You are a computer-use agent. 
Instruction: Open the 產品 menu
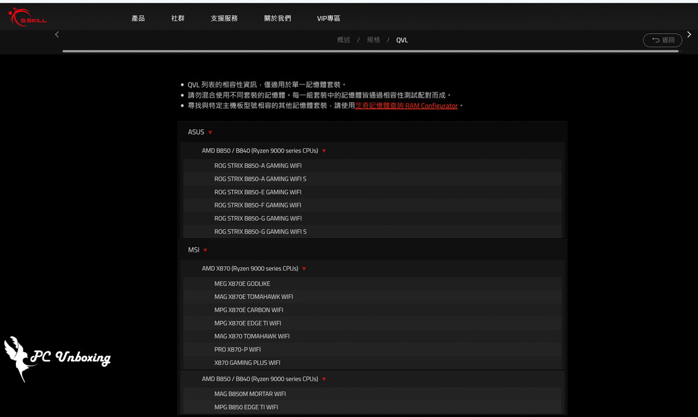click(138, 19)
